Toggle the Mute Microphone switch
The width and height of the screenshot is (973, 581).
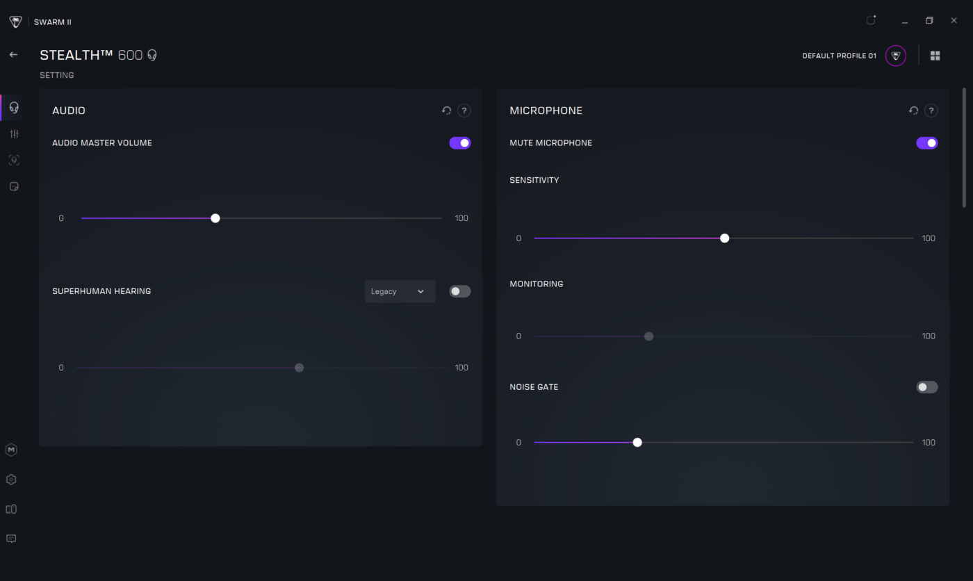(x=927, y=143)
